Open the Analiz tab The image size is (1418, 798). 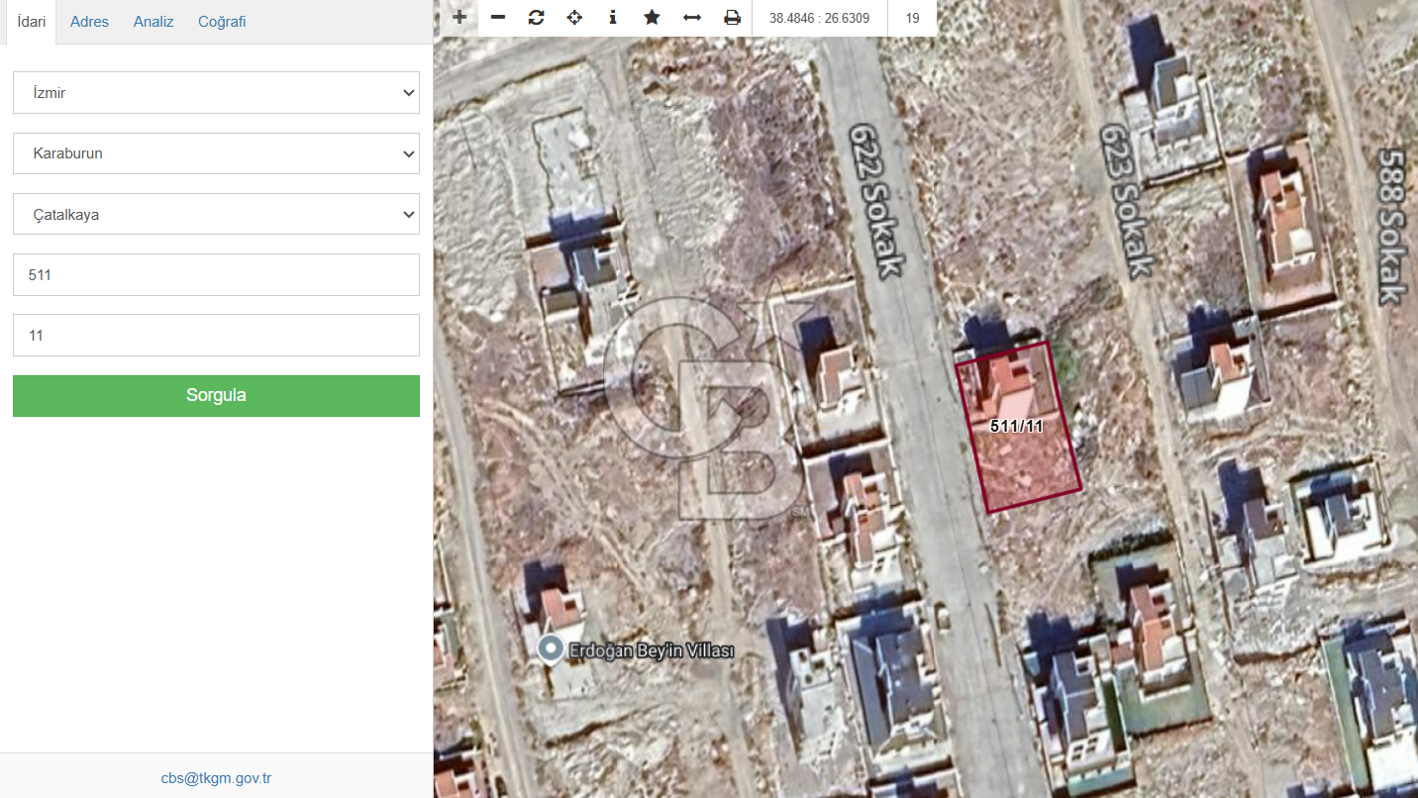pyautogui.click(x=153, y=22)
